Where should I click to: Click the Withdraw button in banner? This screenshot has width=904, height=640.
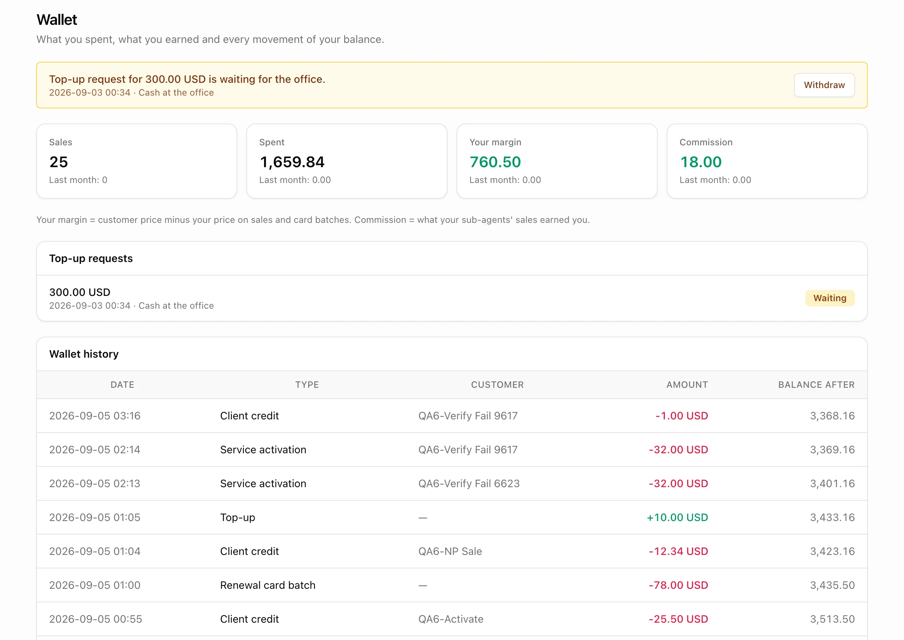click(824, 85)
